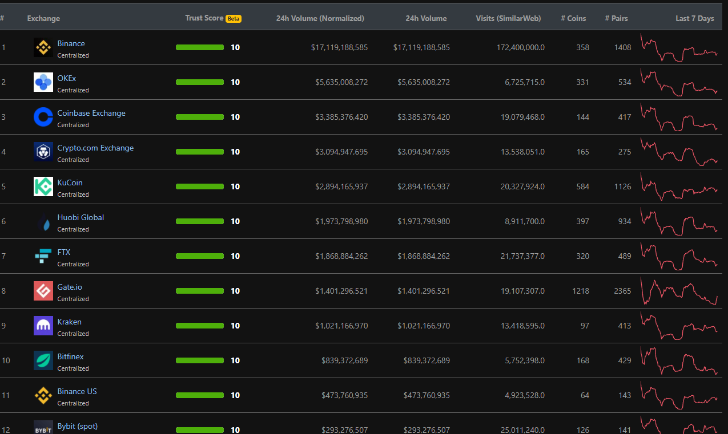Click trust score number 10 for Kraken
Image resolution: width=728 pixels, height=434 pixels.
coord(235,326)
